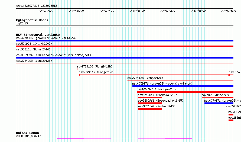Open the esv2724128 (Wong2012b) variant label
The image size is (241, 142).
tap(145, 78)
